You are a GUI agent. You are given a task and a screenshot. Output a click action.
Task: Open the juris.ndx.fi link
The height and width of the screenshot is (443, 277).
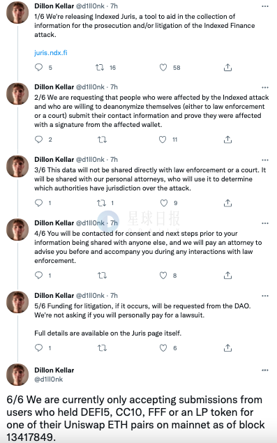click(x=51, y=52)
